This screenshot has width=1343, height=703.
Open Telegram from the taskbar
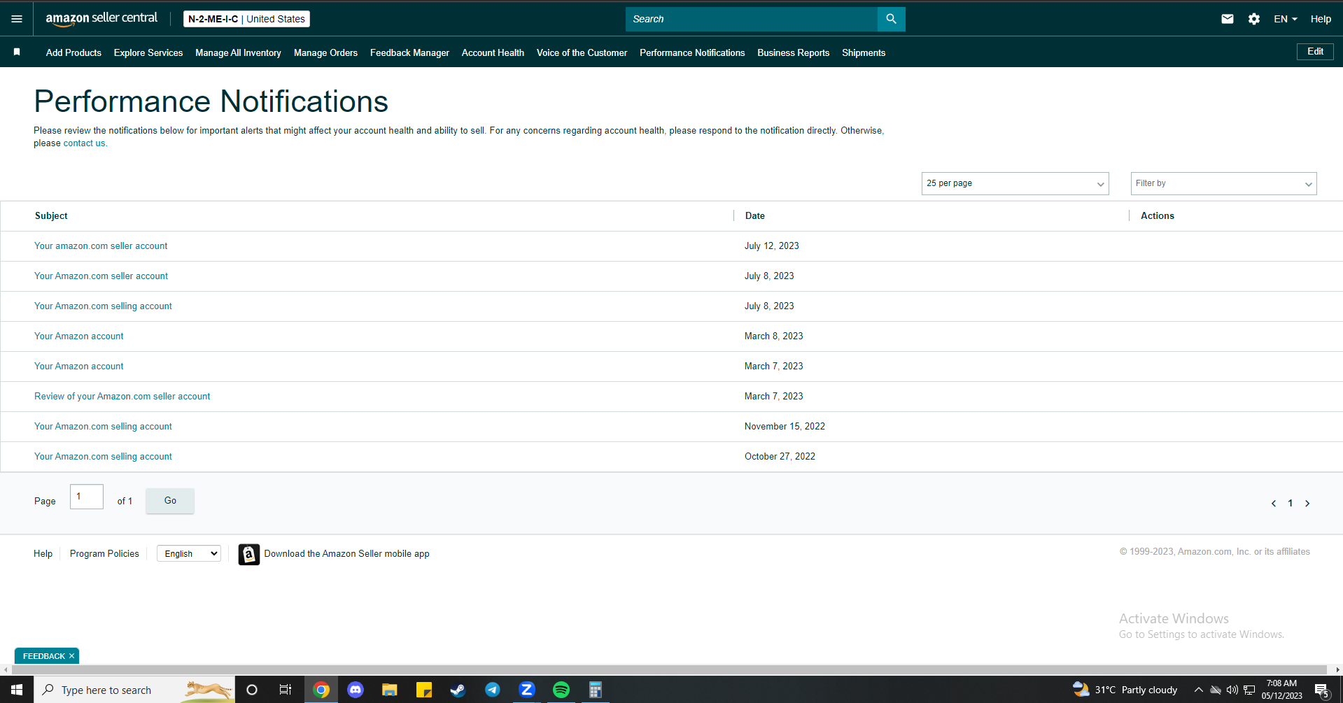[x=493, y=690]
